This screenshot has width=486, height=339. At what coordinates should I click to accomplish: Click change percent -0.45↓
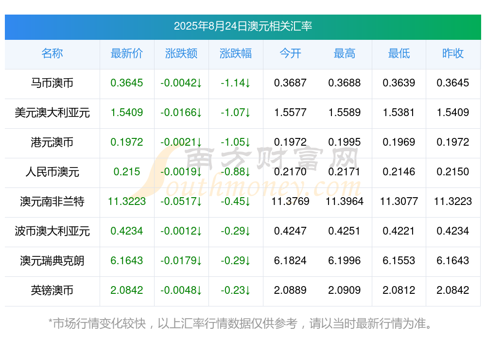point(236,202)
